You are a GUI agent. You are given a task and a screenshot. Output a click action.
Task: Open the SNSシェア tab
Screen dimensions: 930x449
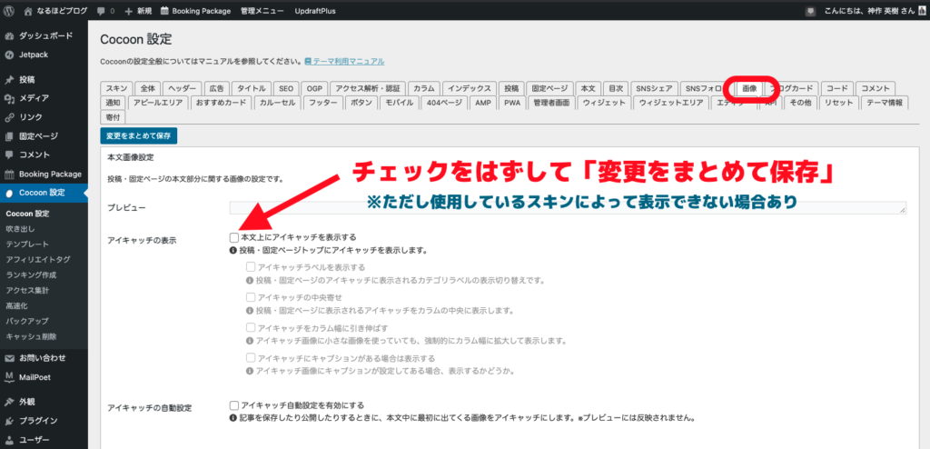[654, 88]
